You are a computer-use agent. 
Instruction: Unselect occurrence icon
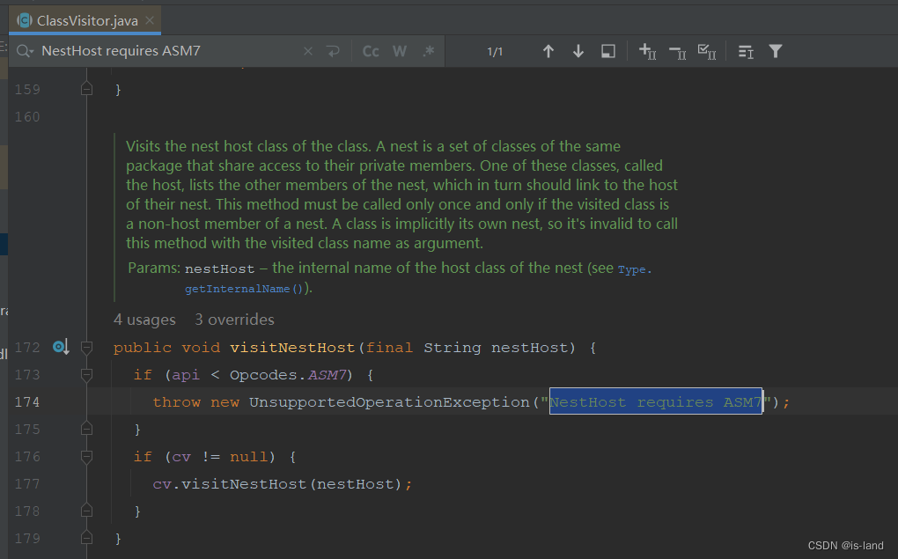click(678, 52)
